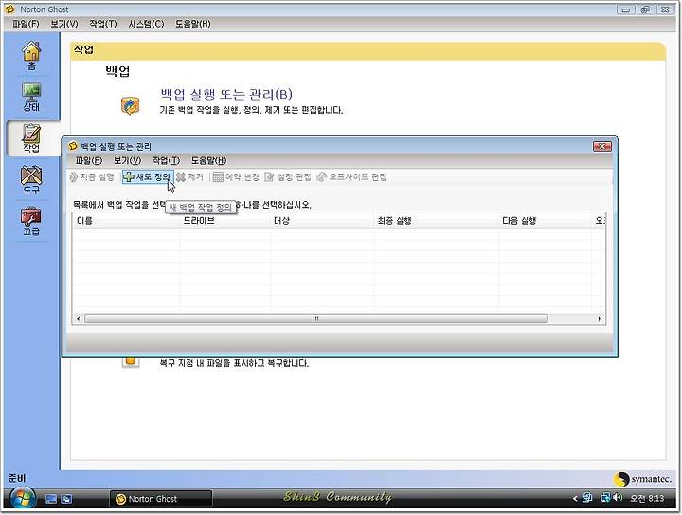Click 오프사이트 편집 (Edit Offsite) toolbar button
The image size is (682, 515).
pos(351,176)
